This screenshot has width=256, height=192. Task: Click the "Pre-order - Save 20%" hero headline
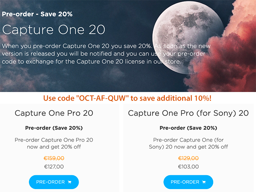pyautogui.click(x=37, y=14)
